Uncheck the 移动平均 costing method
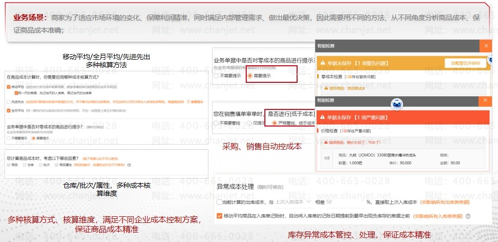The height and width of the screenshot is (242, 498). coord(9,87)
